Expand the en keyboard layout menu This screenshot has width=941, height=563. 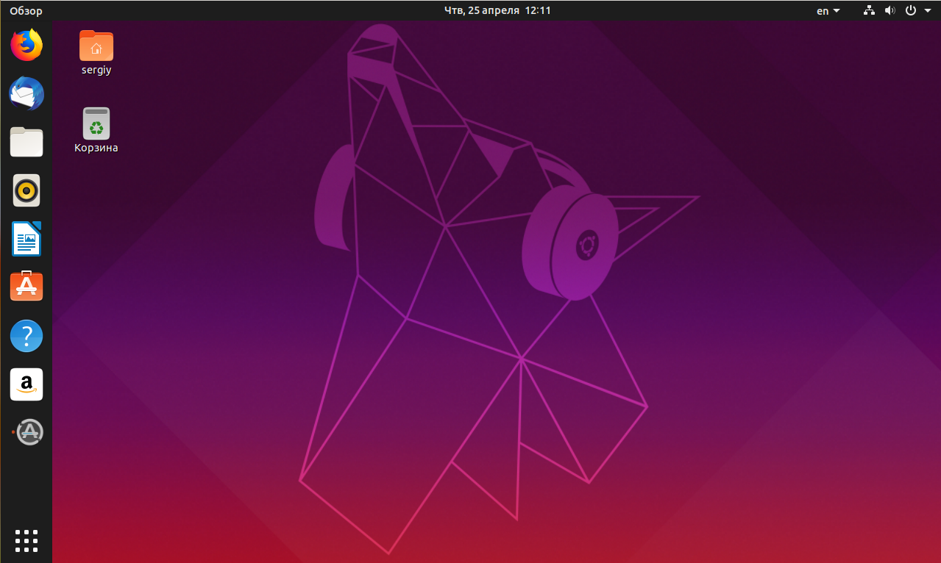pyautogui.click(x=828, y=11)
